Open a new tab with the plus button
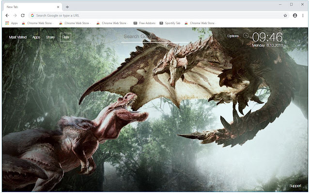310x193 pixels. (67, 7)
